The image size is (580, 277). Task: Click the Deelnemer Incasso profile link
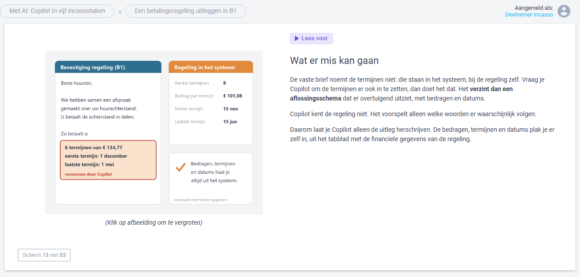(529, 15)
